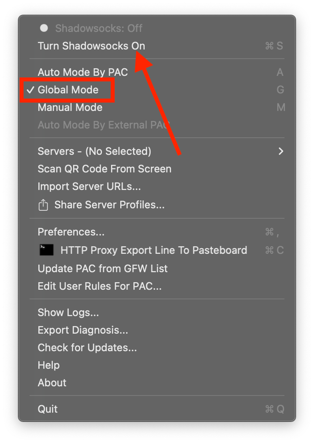Choose Scan QR Code From Screen
This screenshot has width=314, height=443.
(104, 169)
